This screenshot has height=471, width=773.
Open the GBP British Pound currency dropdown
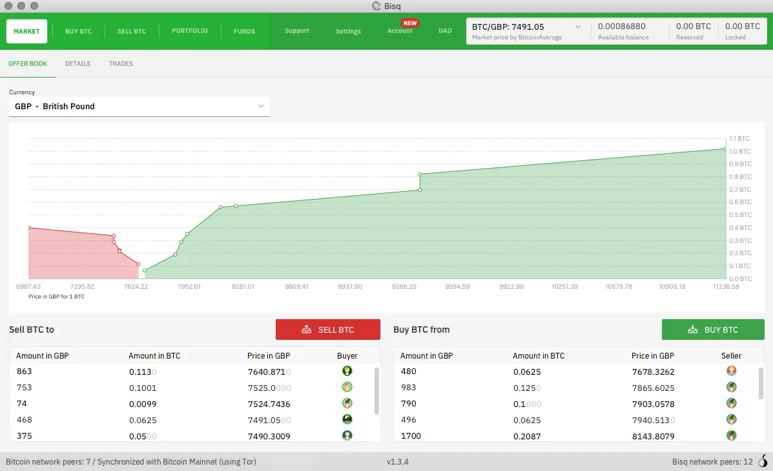point(139,107)
